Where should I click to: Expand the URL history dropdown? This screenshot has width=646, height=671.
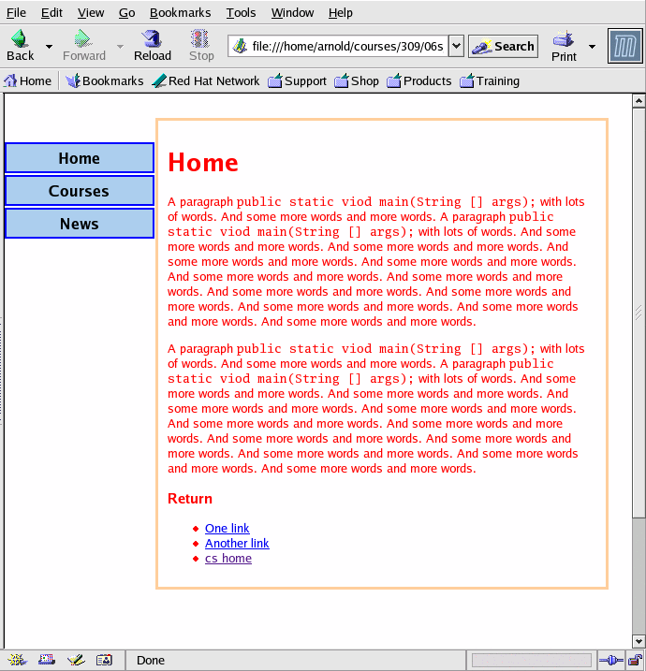click(x=456, y=46)
